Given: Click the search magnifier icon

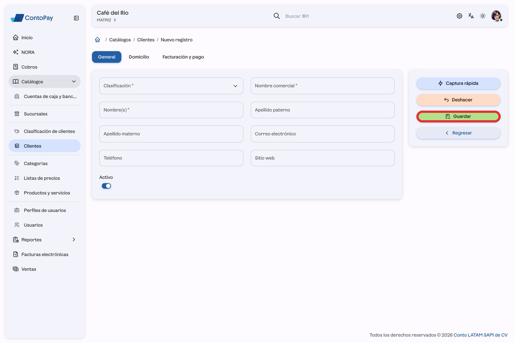Looking at the screenshot, I should click(277, 16).
